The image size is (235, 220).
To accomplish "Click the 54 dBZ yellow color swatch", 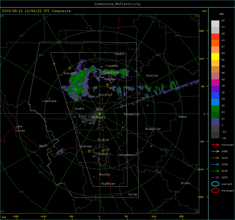I will tap(215, 56).
